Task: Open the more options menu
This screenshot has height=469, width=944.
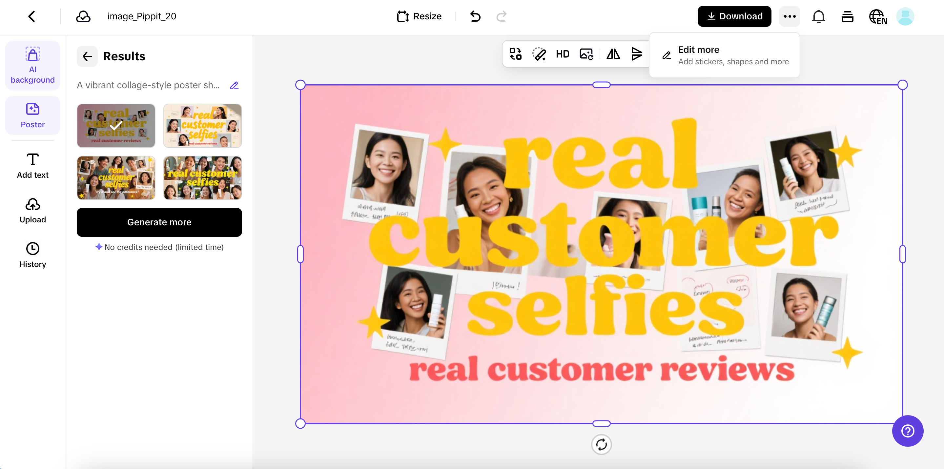Action: (790, 16)
